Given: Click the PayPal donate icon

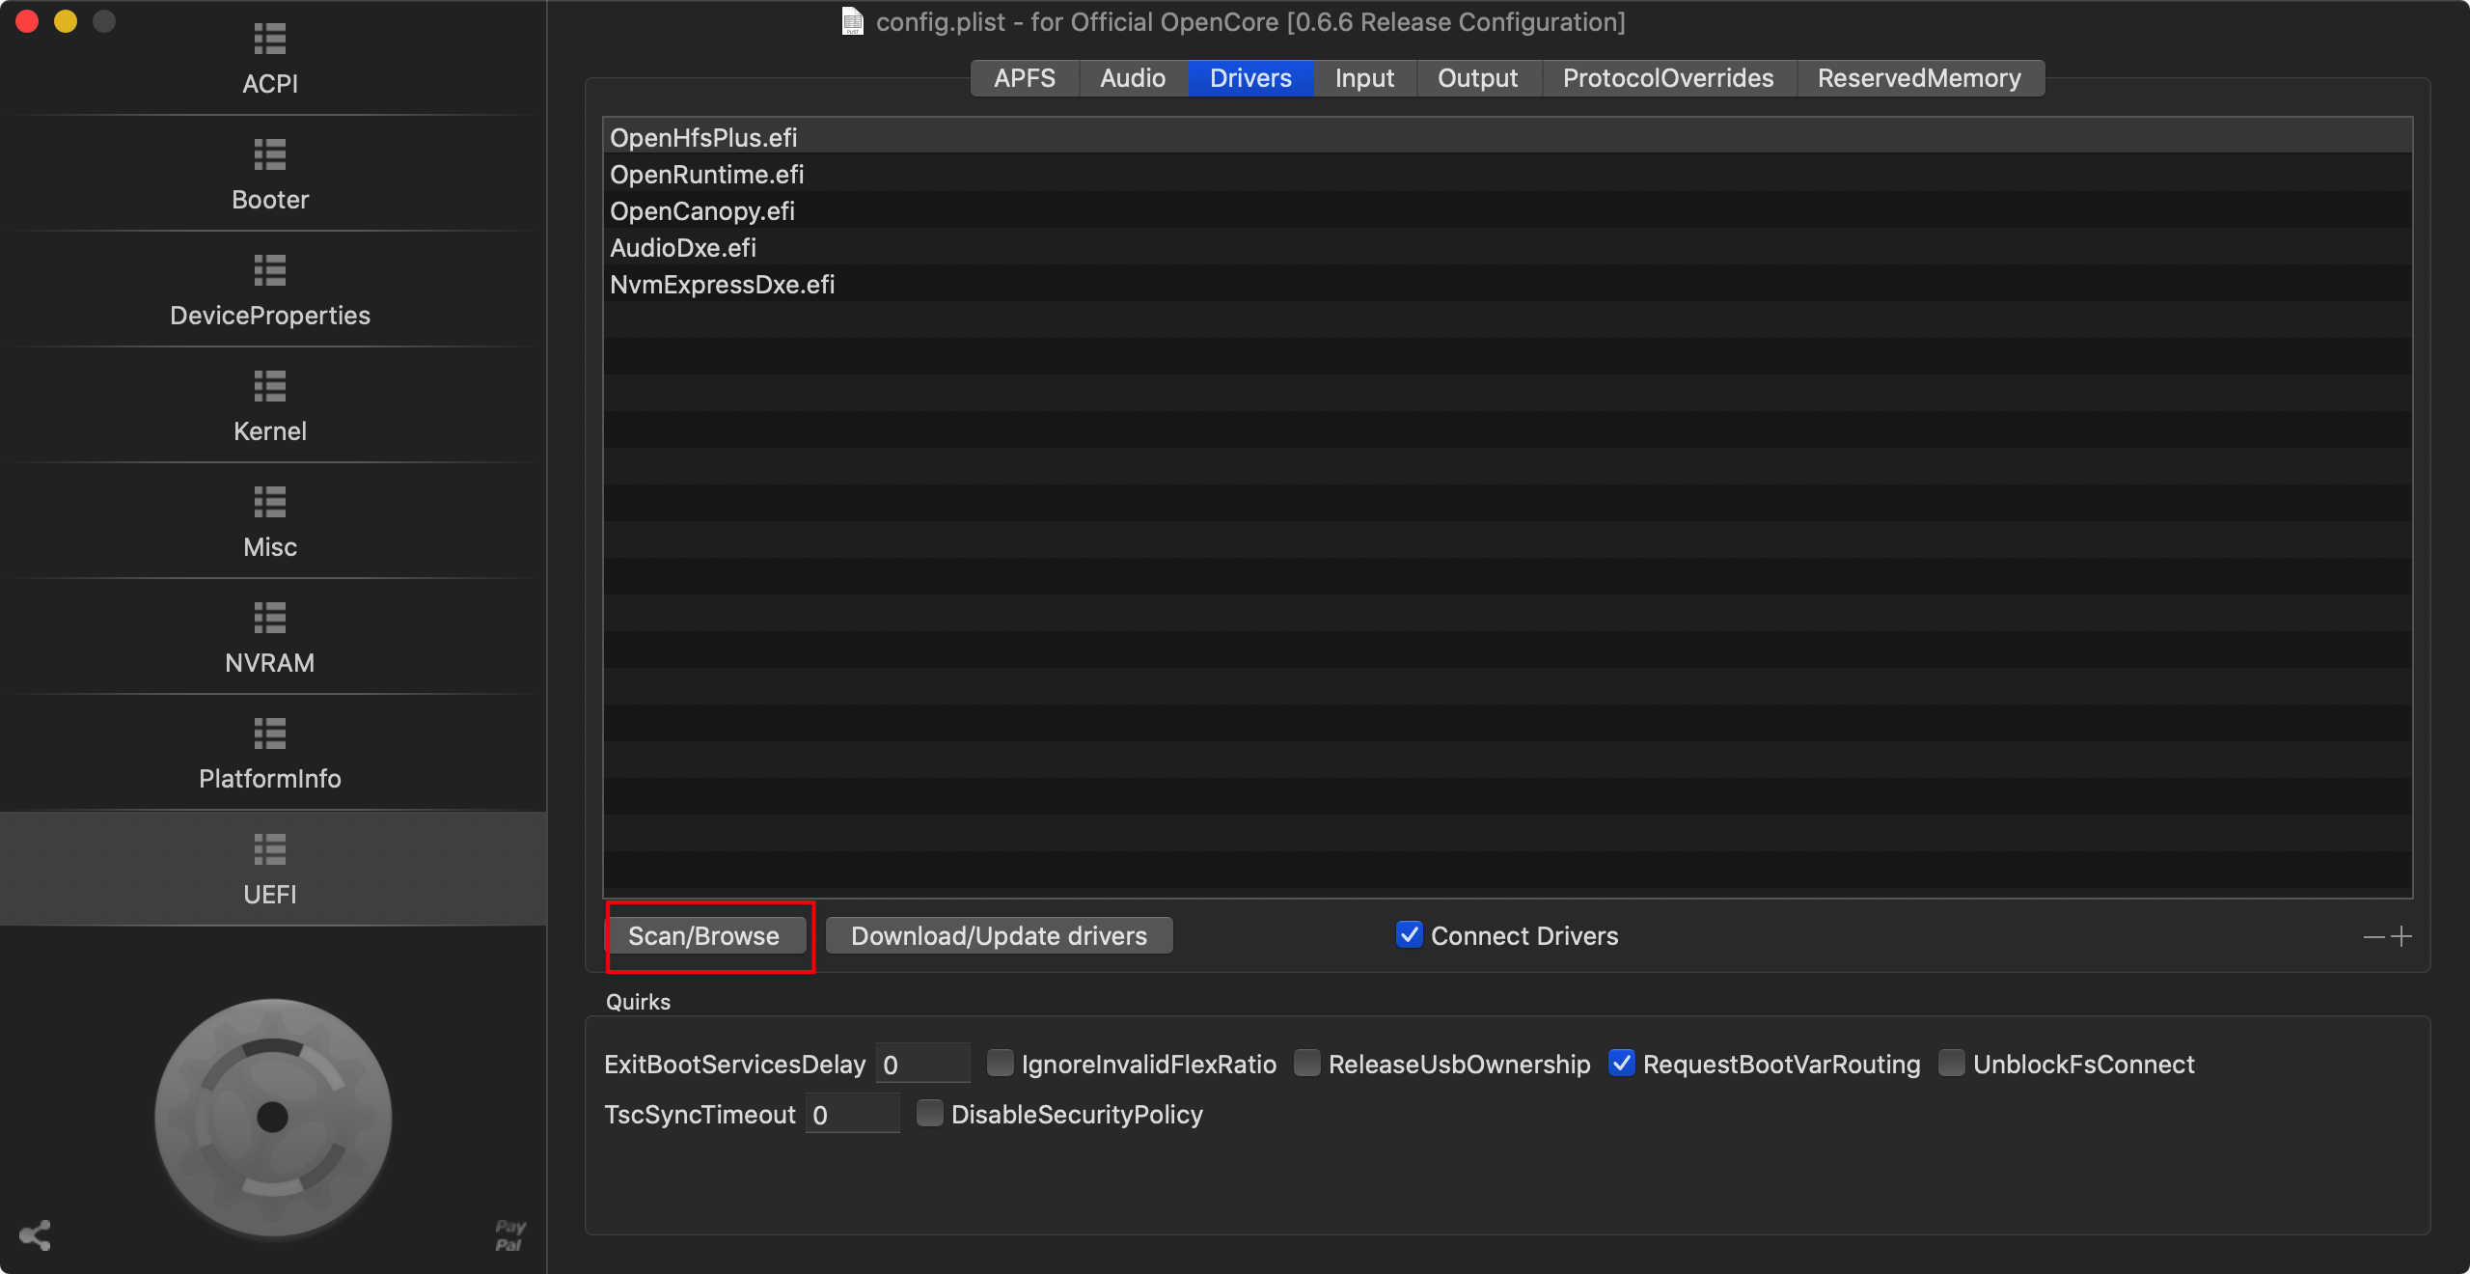Looking at the screenshot, I should [x=509, y=1235].
